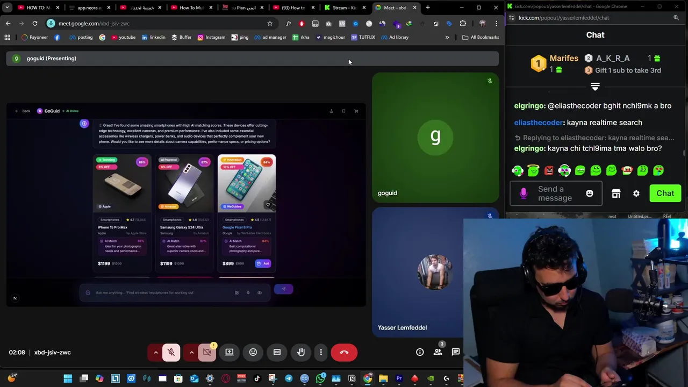Viewport: 688px width, 387px height.
Task: Switch to the How To Mul tab
Action: pyautogui.click(x=191, y=8)
